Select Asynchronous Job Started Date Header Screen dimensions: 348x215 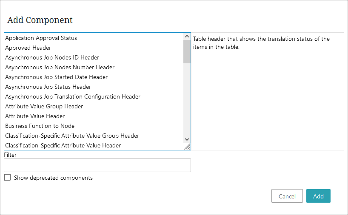tap(94, 77)
